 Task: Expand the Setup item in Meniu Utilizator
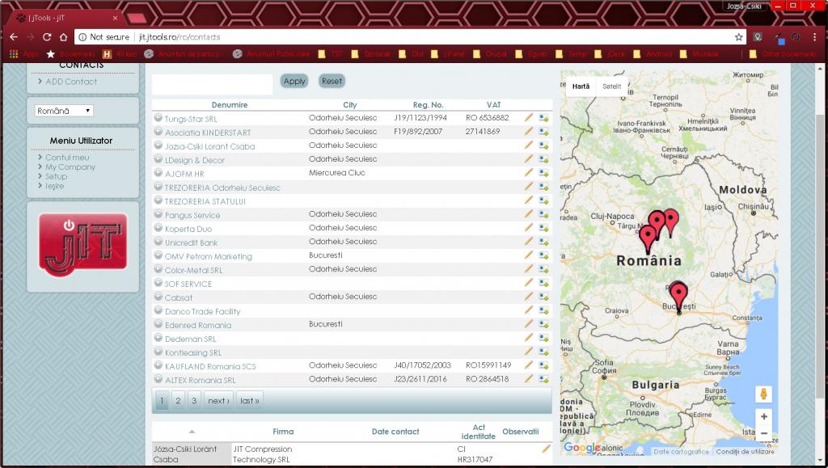click(56, 176)
